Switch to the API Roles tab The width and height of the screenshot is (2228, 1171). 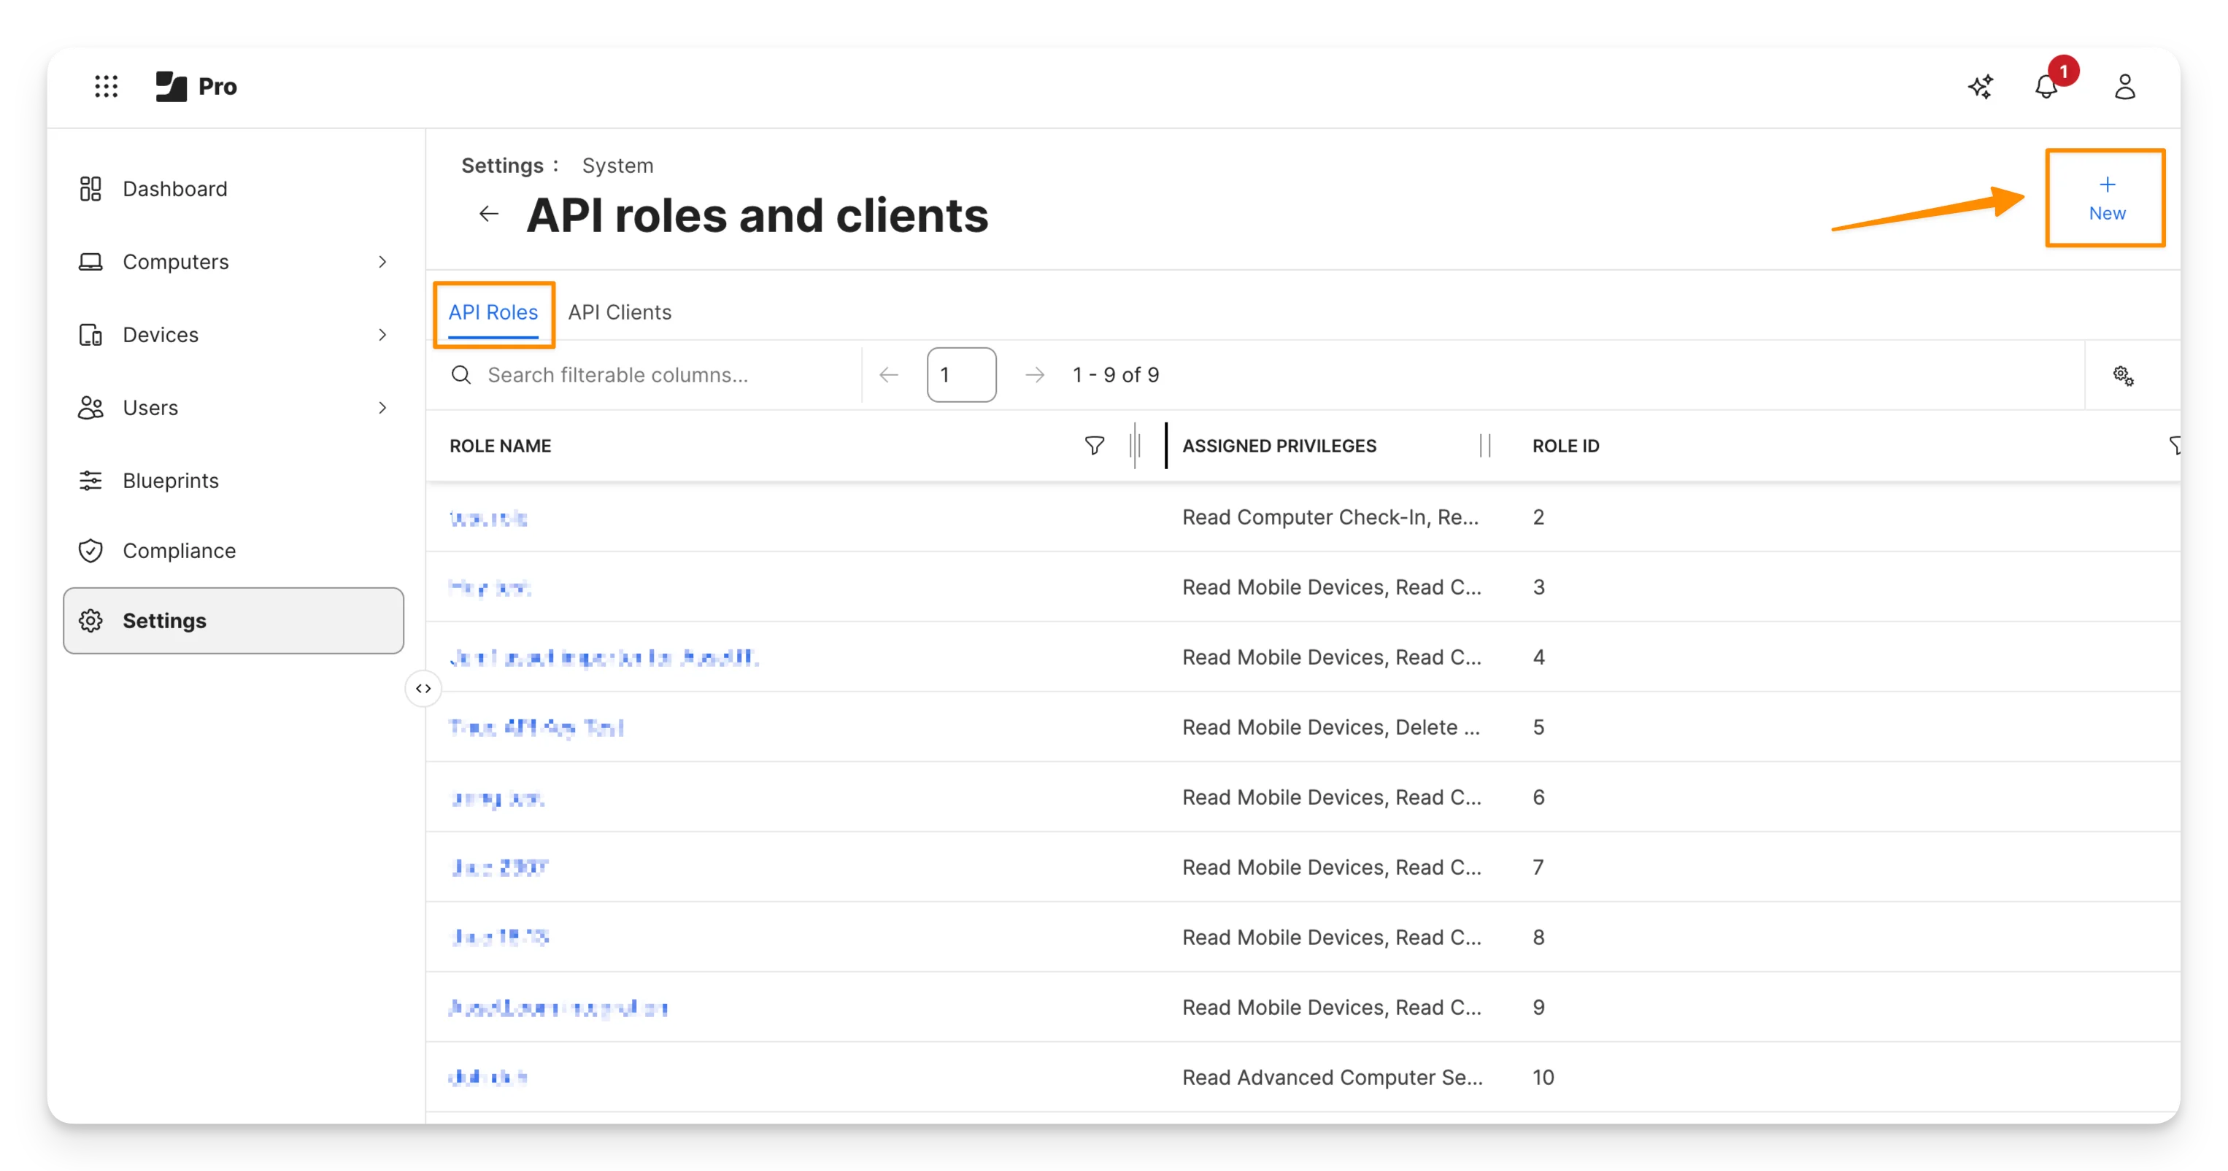(493, 312)
